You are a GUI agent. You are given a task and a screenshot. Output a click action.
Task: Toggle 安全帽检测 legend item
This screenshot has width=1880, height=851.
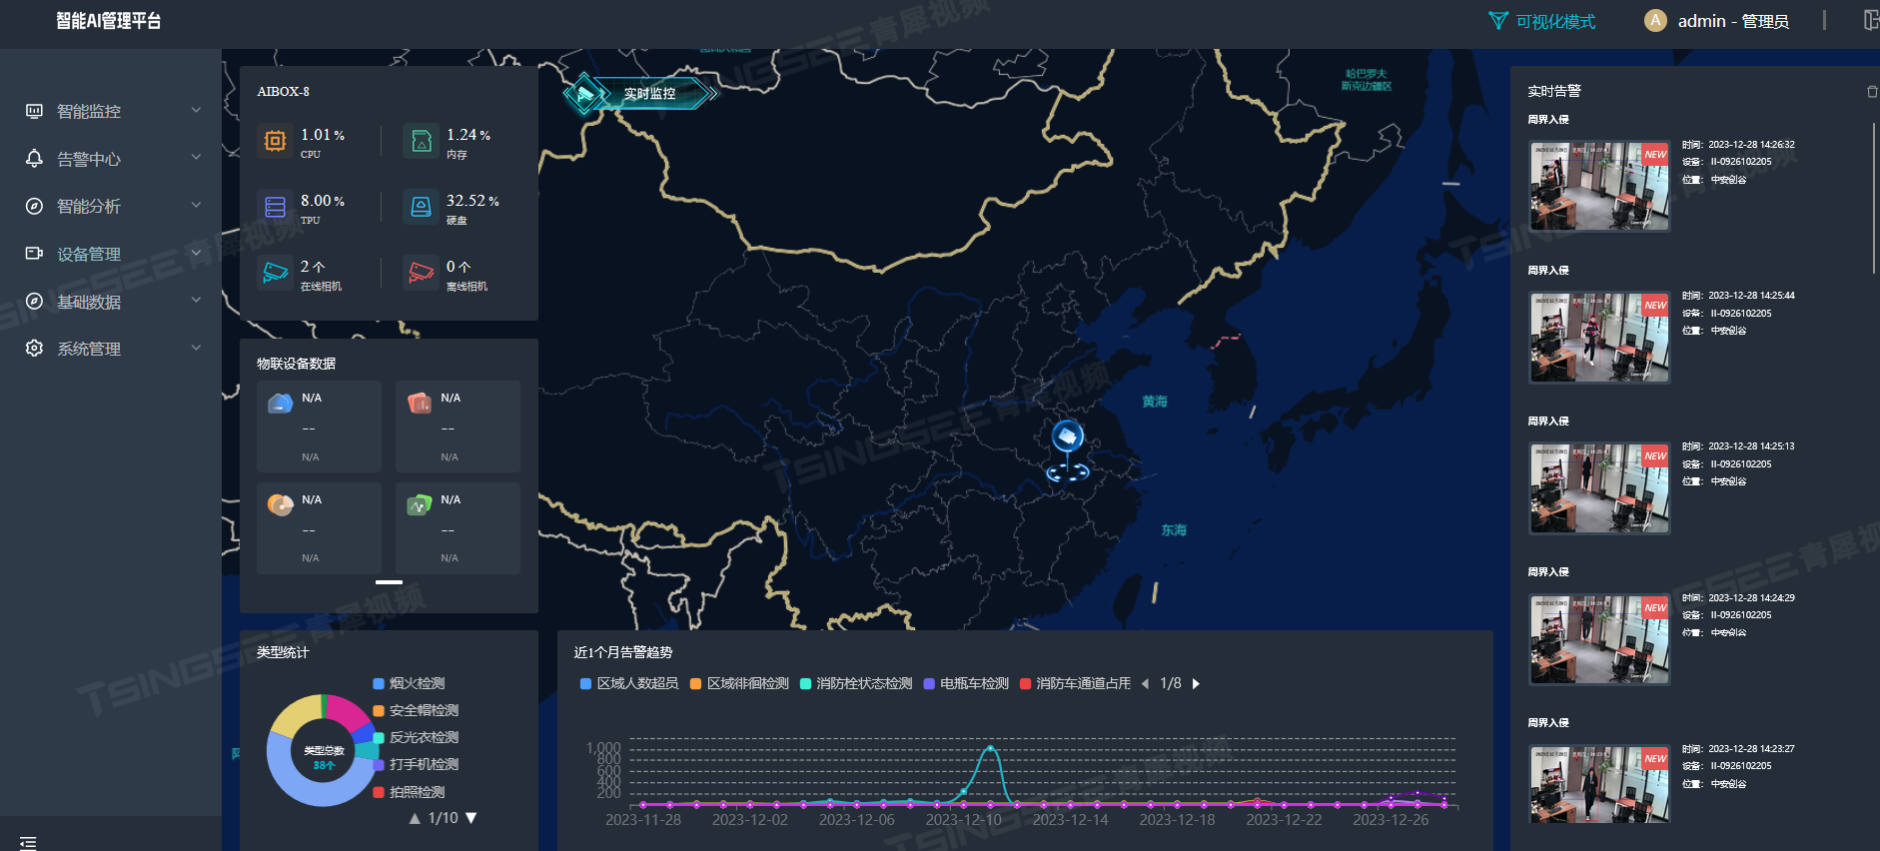click(416, 710)
